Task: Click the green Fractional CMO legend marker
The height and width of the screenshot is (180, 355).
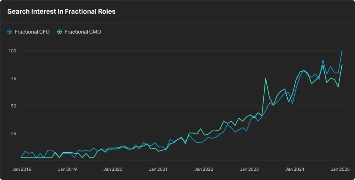Action: [x=59, y=32]
